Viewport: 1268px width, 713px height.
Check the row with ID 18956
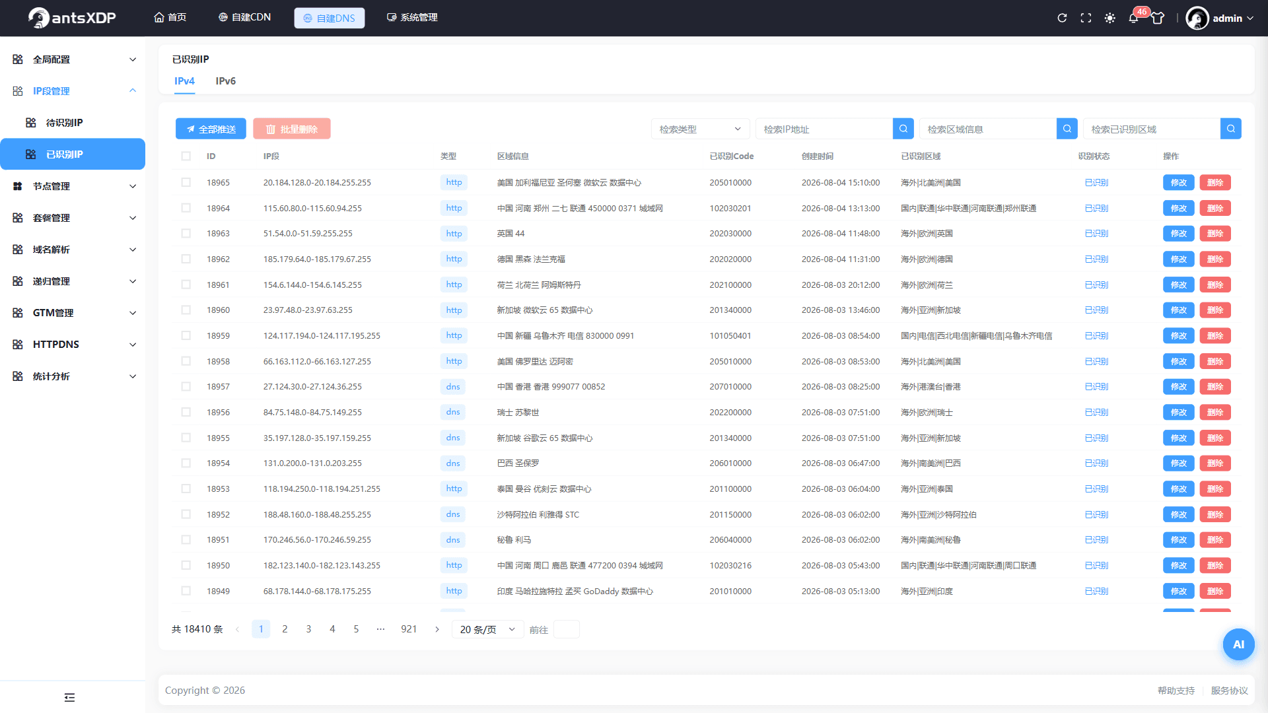coord(186,412)
